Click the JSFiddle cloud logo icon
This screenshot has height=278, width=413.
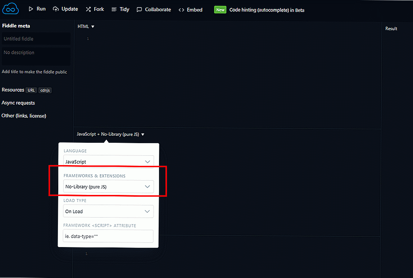10,9
